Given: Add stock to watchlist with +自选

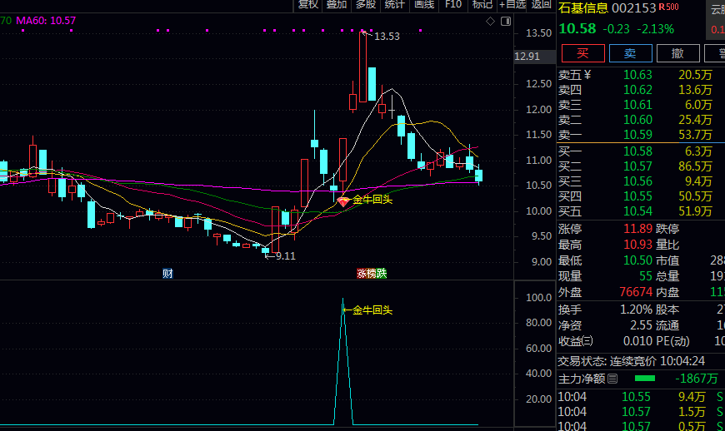Looking at the screenshot, I should (512, 5).
